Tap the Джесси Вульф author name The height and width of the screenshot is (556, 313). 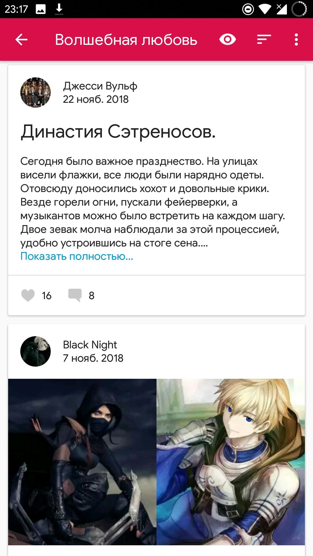point(100,86)
